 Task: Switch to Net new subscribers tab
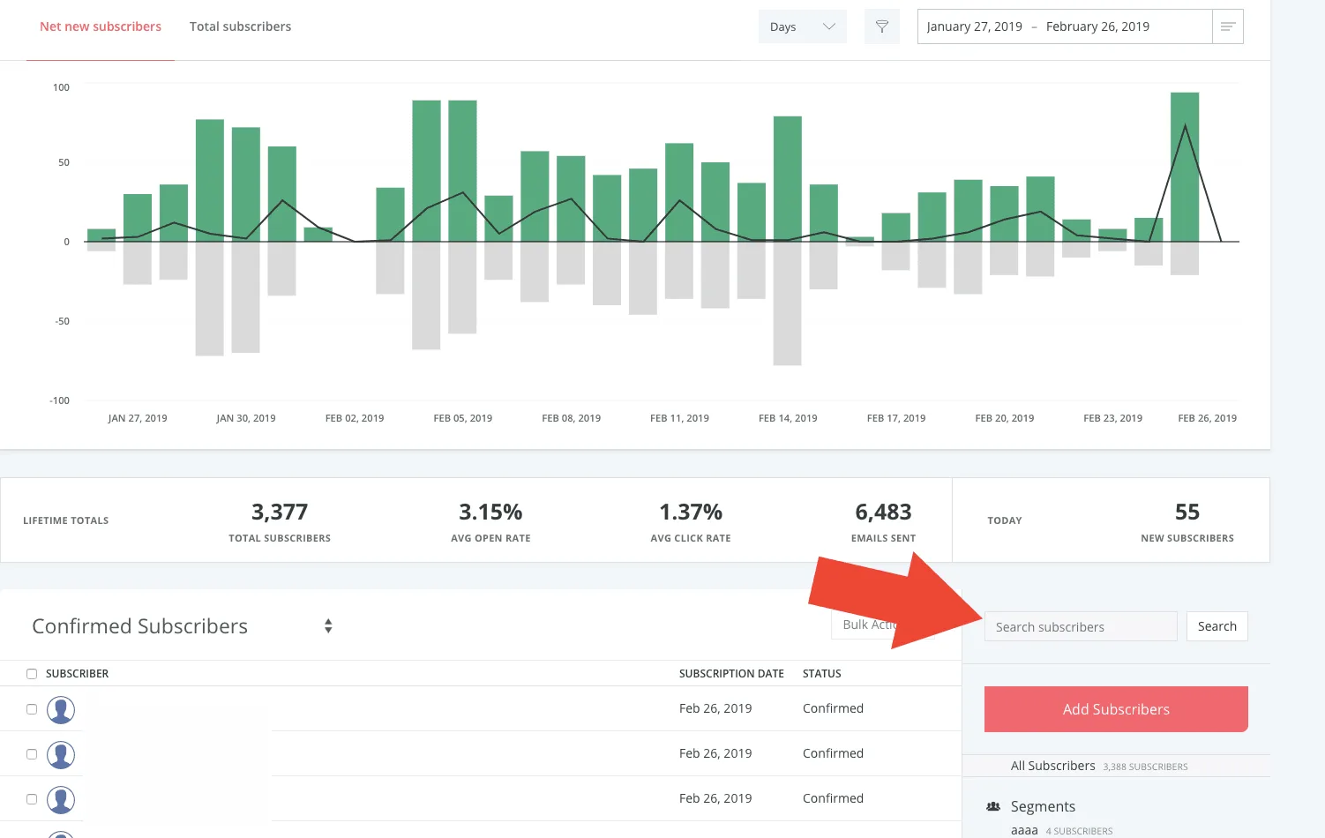click(101, 26)
